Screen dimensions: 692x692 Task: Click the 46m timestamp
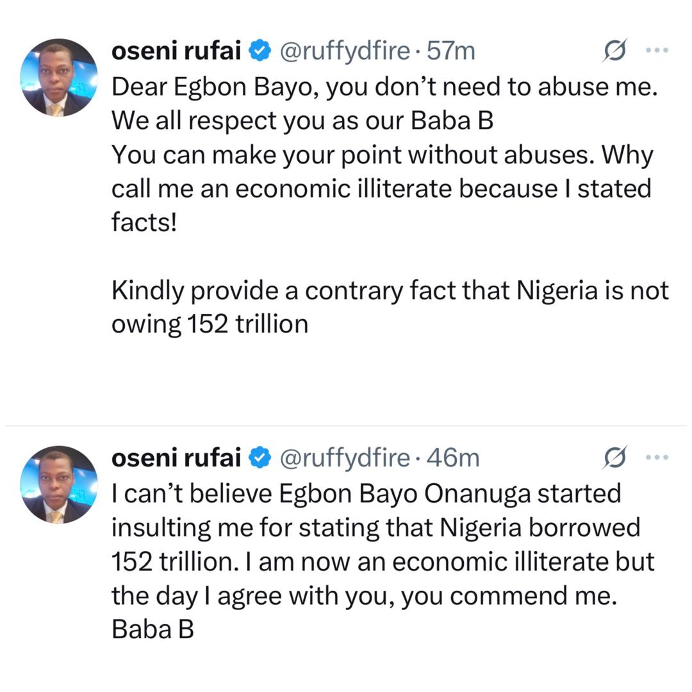pyautogui.click(x=452, y=457)
